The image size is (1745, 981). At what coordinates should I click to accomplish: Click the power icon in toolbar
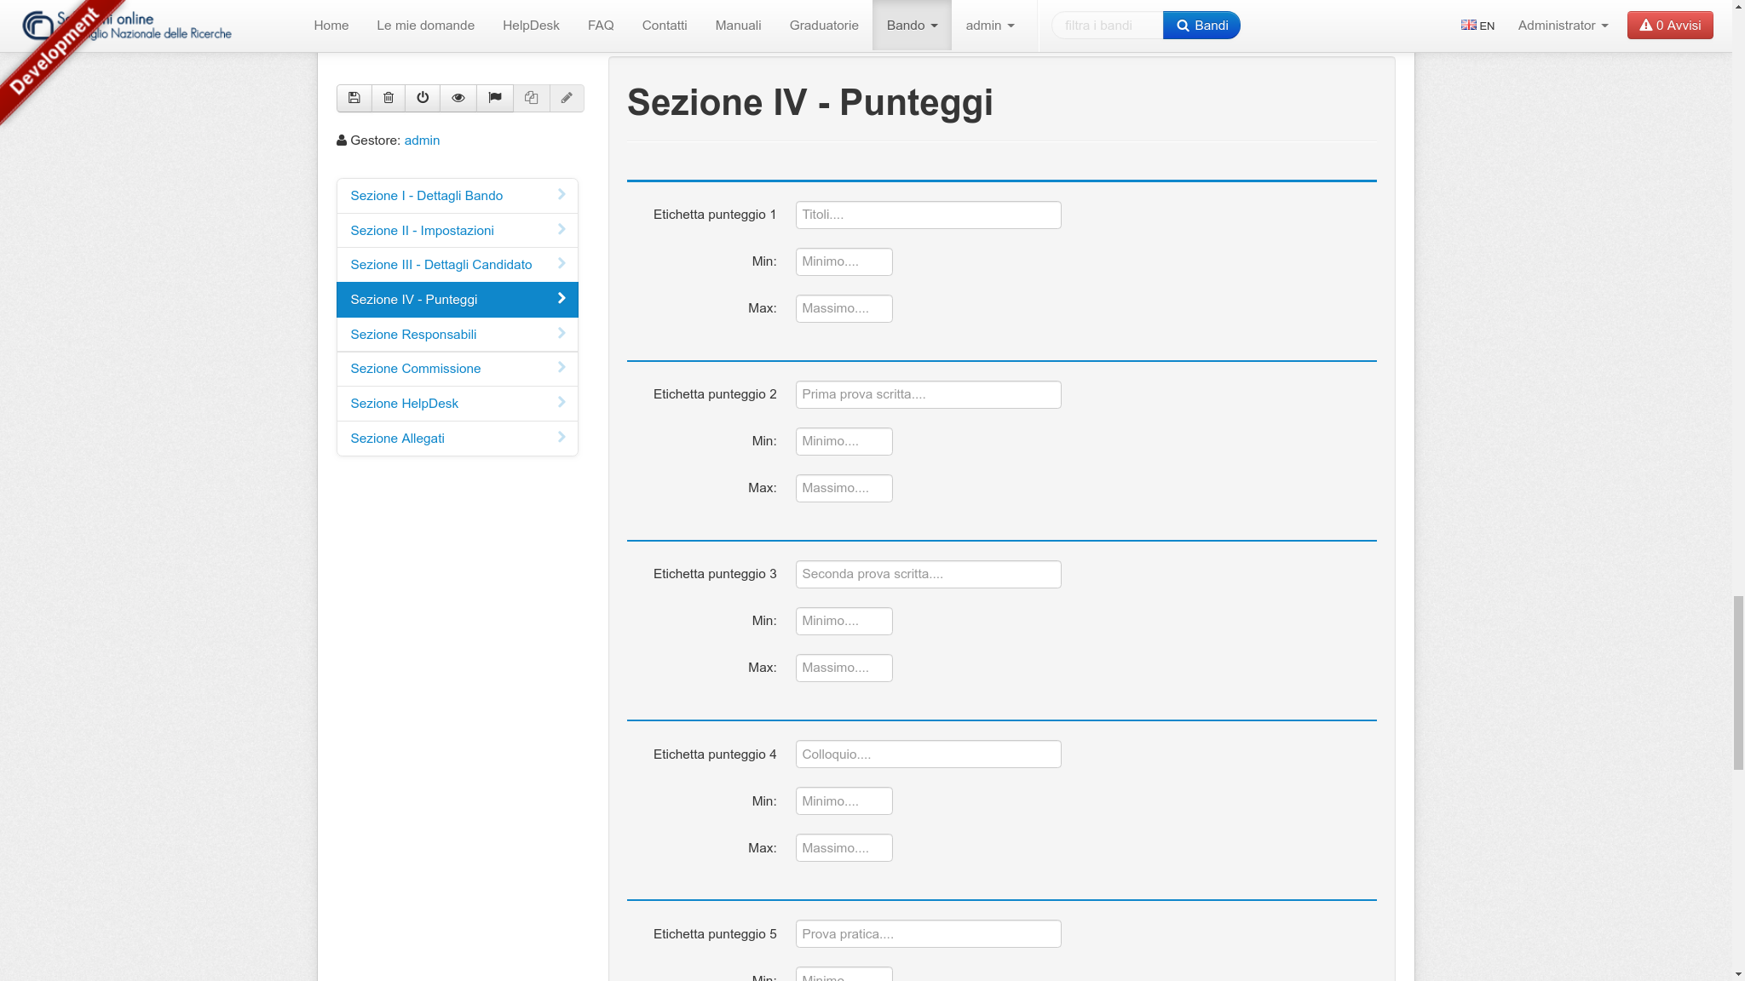423,98
